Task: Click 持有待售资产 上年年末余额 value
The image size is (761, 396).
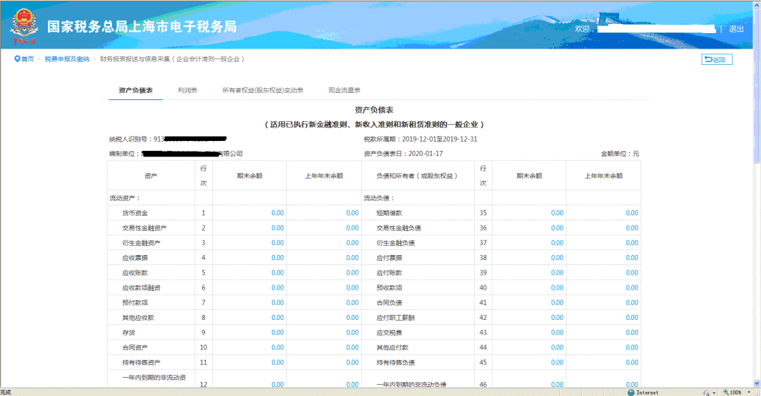Action: click(352, 362)
